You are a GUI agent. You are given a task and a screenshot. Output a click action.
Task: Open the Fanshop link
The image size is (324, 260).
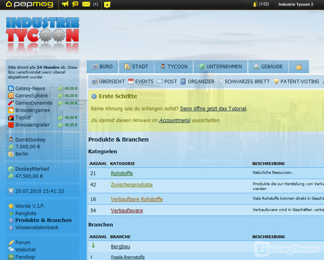pyautogui.click(x=25, y=257)
